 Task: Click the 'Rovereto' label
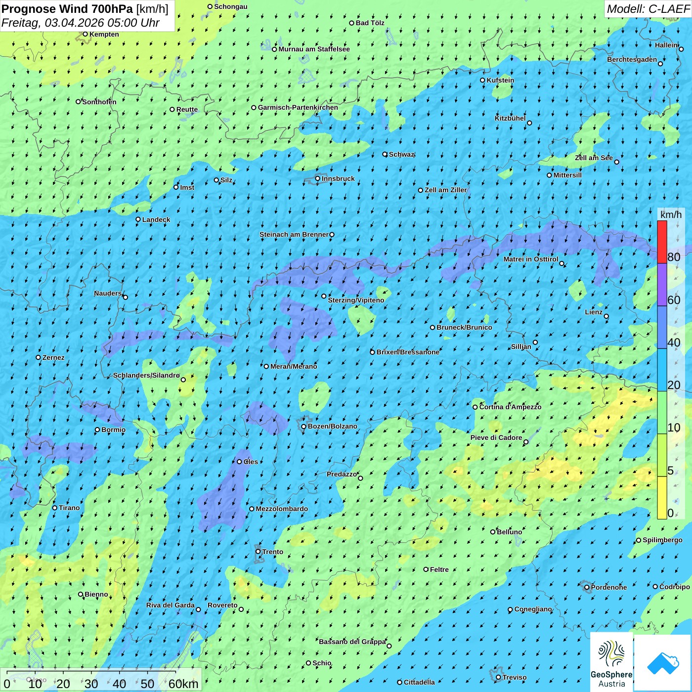(x=222, y=605)
